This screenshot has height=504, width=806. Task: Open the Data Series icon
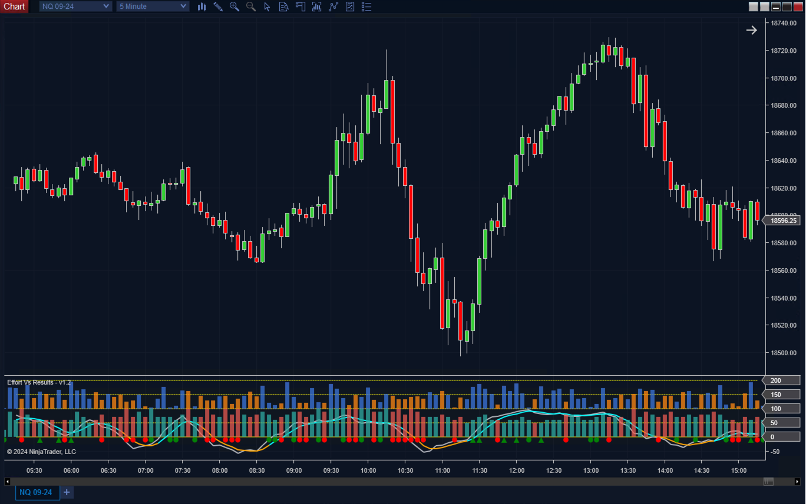283,6
